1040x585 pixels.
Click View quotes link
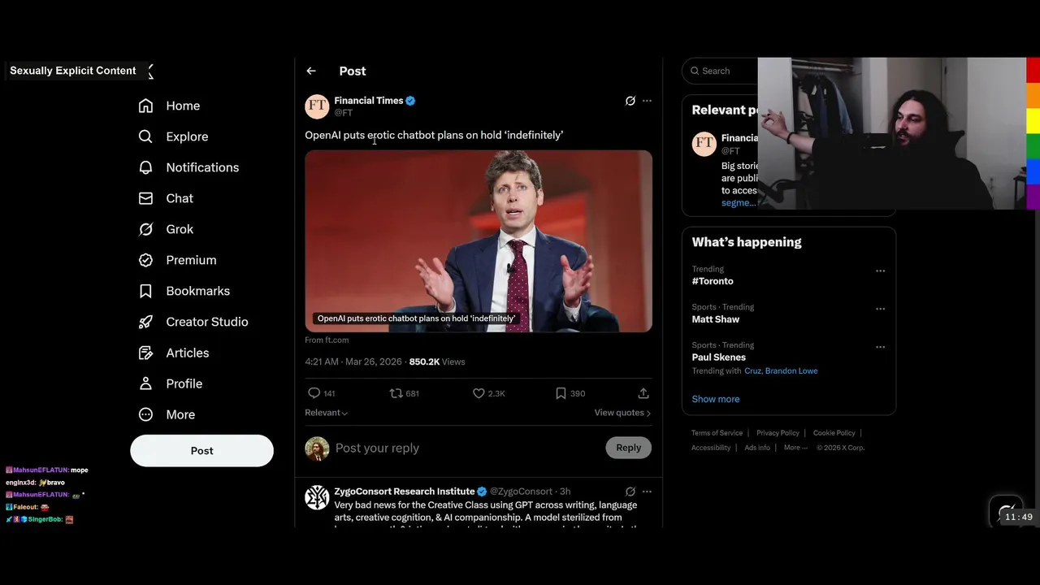pyautogui.click(x=622, y=413)
